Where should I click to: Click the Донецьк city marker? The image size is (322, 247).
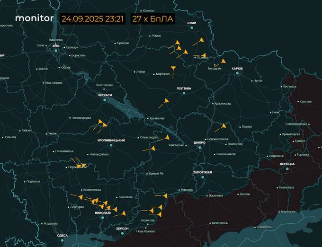287,168
